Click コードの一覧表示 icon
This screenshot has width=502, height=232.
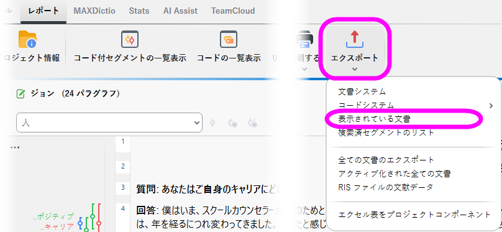[x=228, y=39]
